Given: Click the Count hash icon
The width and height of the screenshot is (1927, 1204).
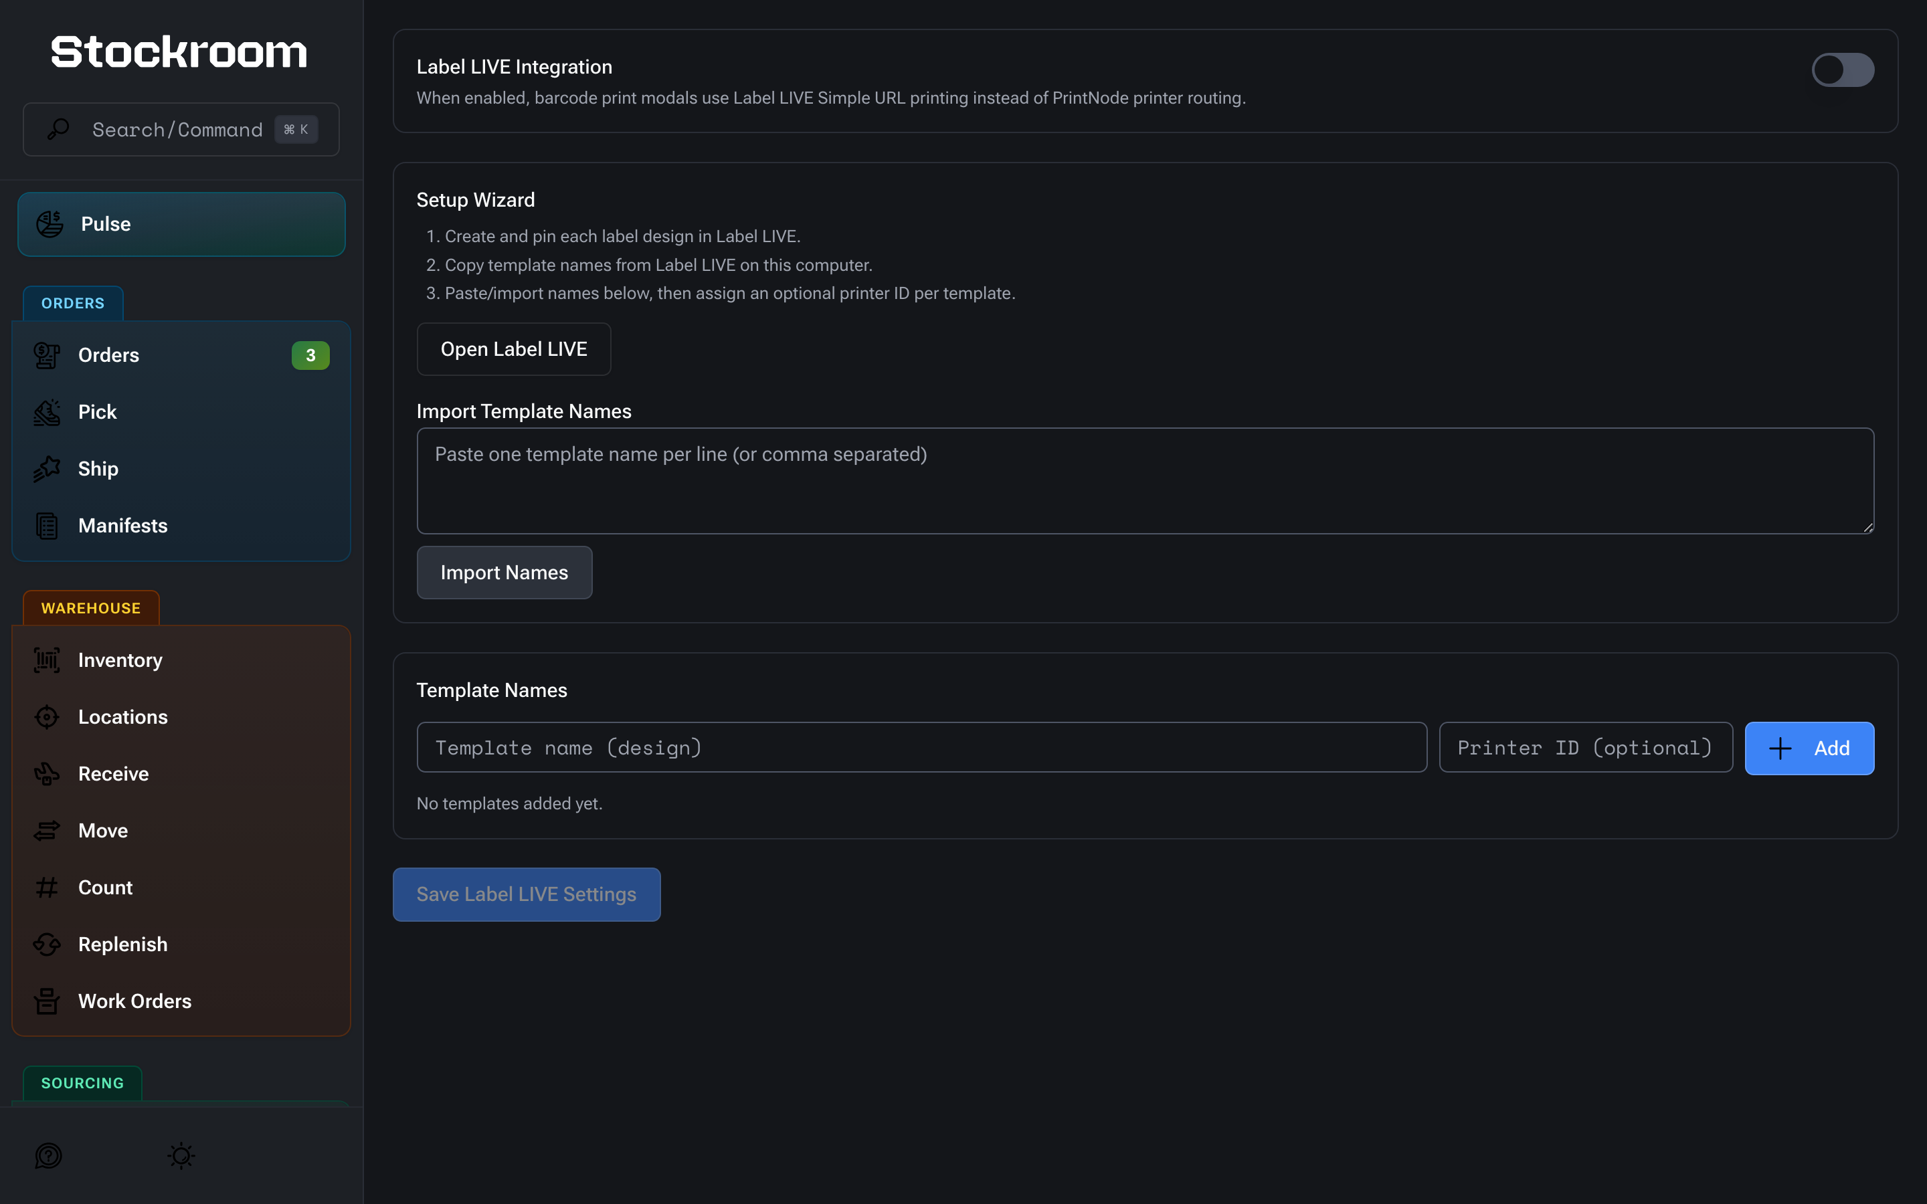Looking at the screenshot, I should [47, 887].
